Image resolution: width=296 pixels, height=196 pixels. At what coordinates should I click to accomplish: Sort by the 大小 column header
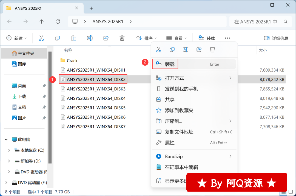coord(263,50)
